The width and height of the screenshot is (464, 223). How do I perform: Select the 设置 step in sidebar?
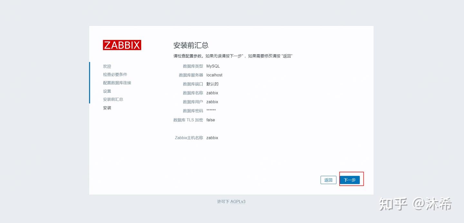pyautogui.click(x=107, y=91)
